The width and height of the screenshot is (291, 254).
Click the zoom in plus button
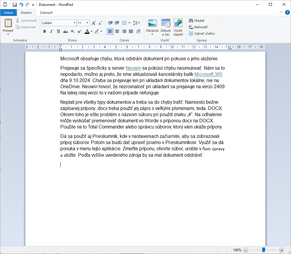coord(282,250)
